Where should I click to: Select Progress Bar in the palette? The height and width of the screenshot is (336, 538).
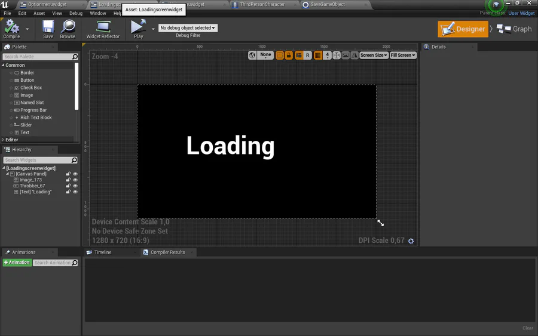coord(33,110)
